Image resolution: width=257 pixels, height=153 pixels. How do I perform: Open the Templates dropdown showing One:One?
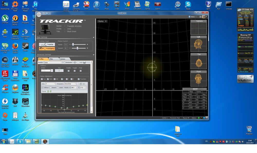point(70,84)
